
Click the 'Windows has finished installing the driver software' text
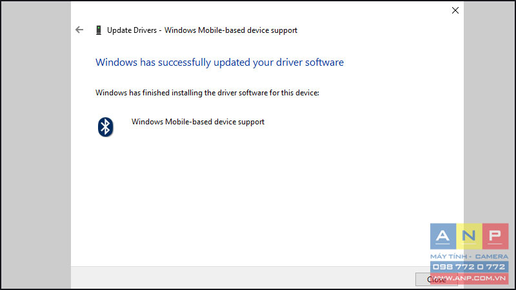(x=207, y=93)
